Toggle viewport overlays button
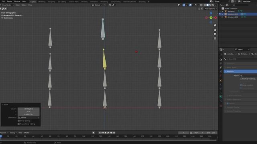Viewport: 257px width, 144px height. (x=190, y=5)
